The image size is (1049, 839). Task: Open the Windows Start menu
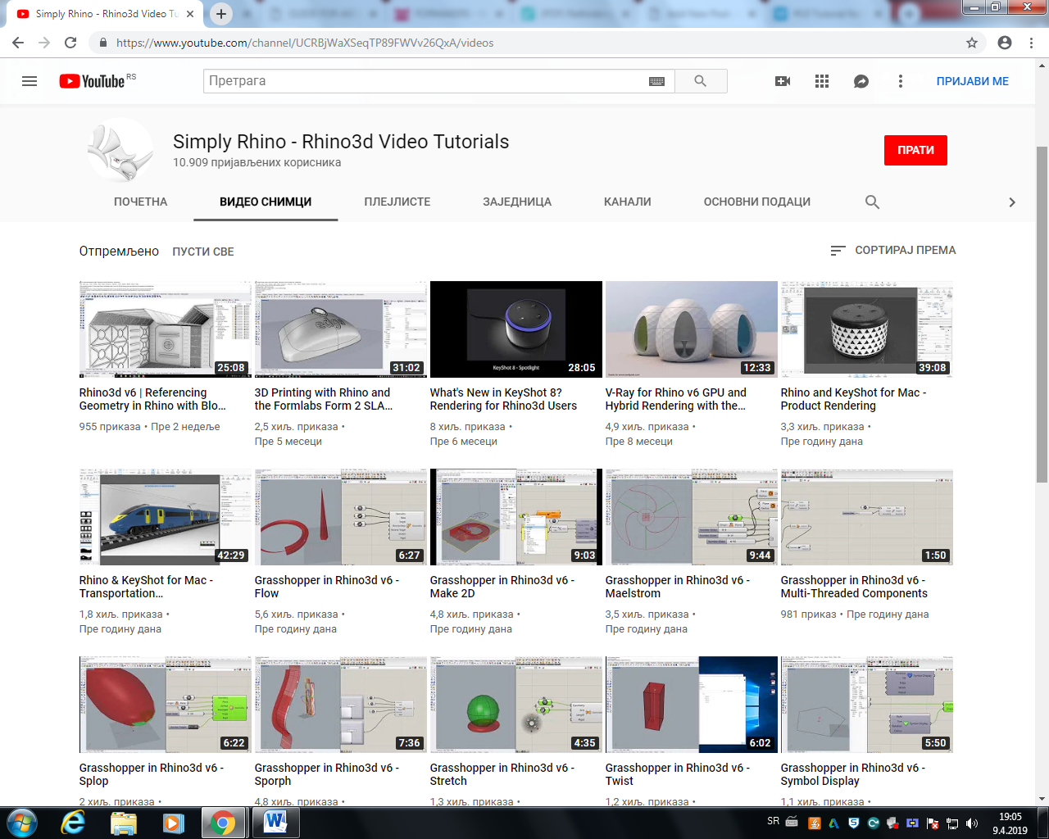coord(21,823)
